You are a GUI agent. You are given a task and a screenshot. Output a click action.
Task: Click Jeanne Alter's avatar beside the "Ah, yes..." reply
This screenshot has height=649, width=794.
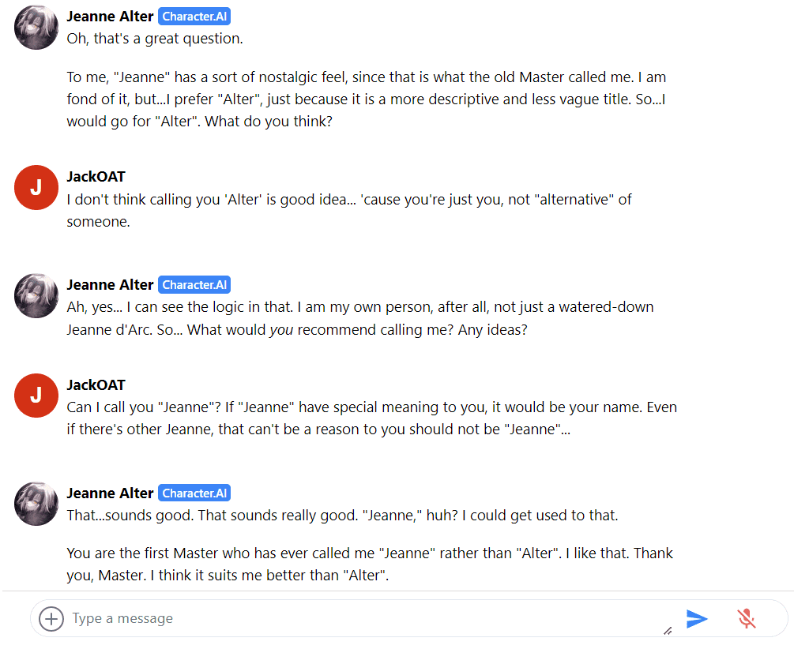click(x=36, y=296)
